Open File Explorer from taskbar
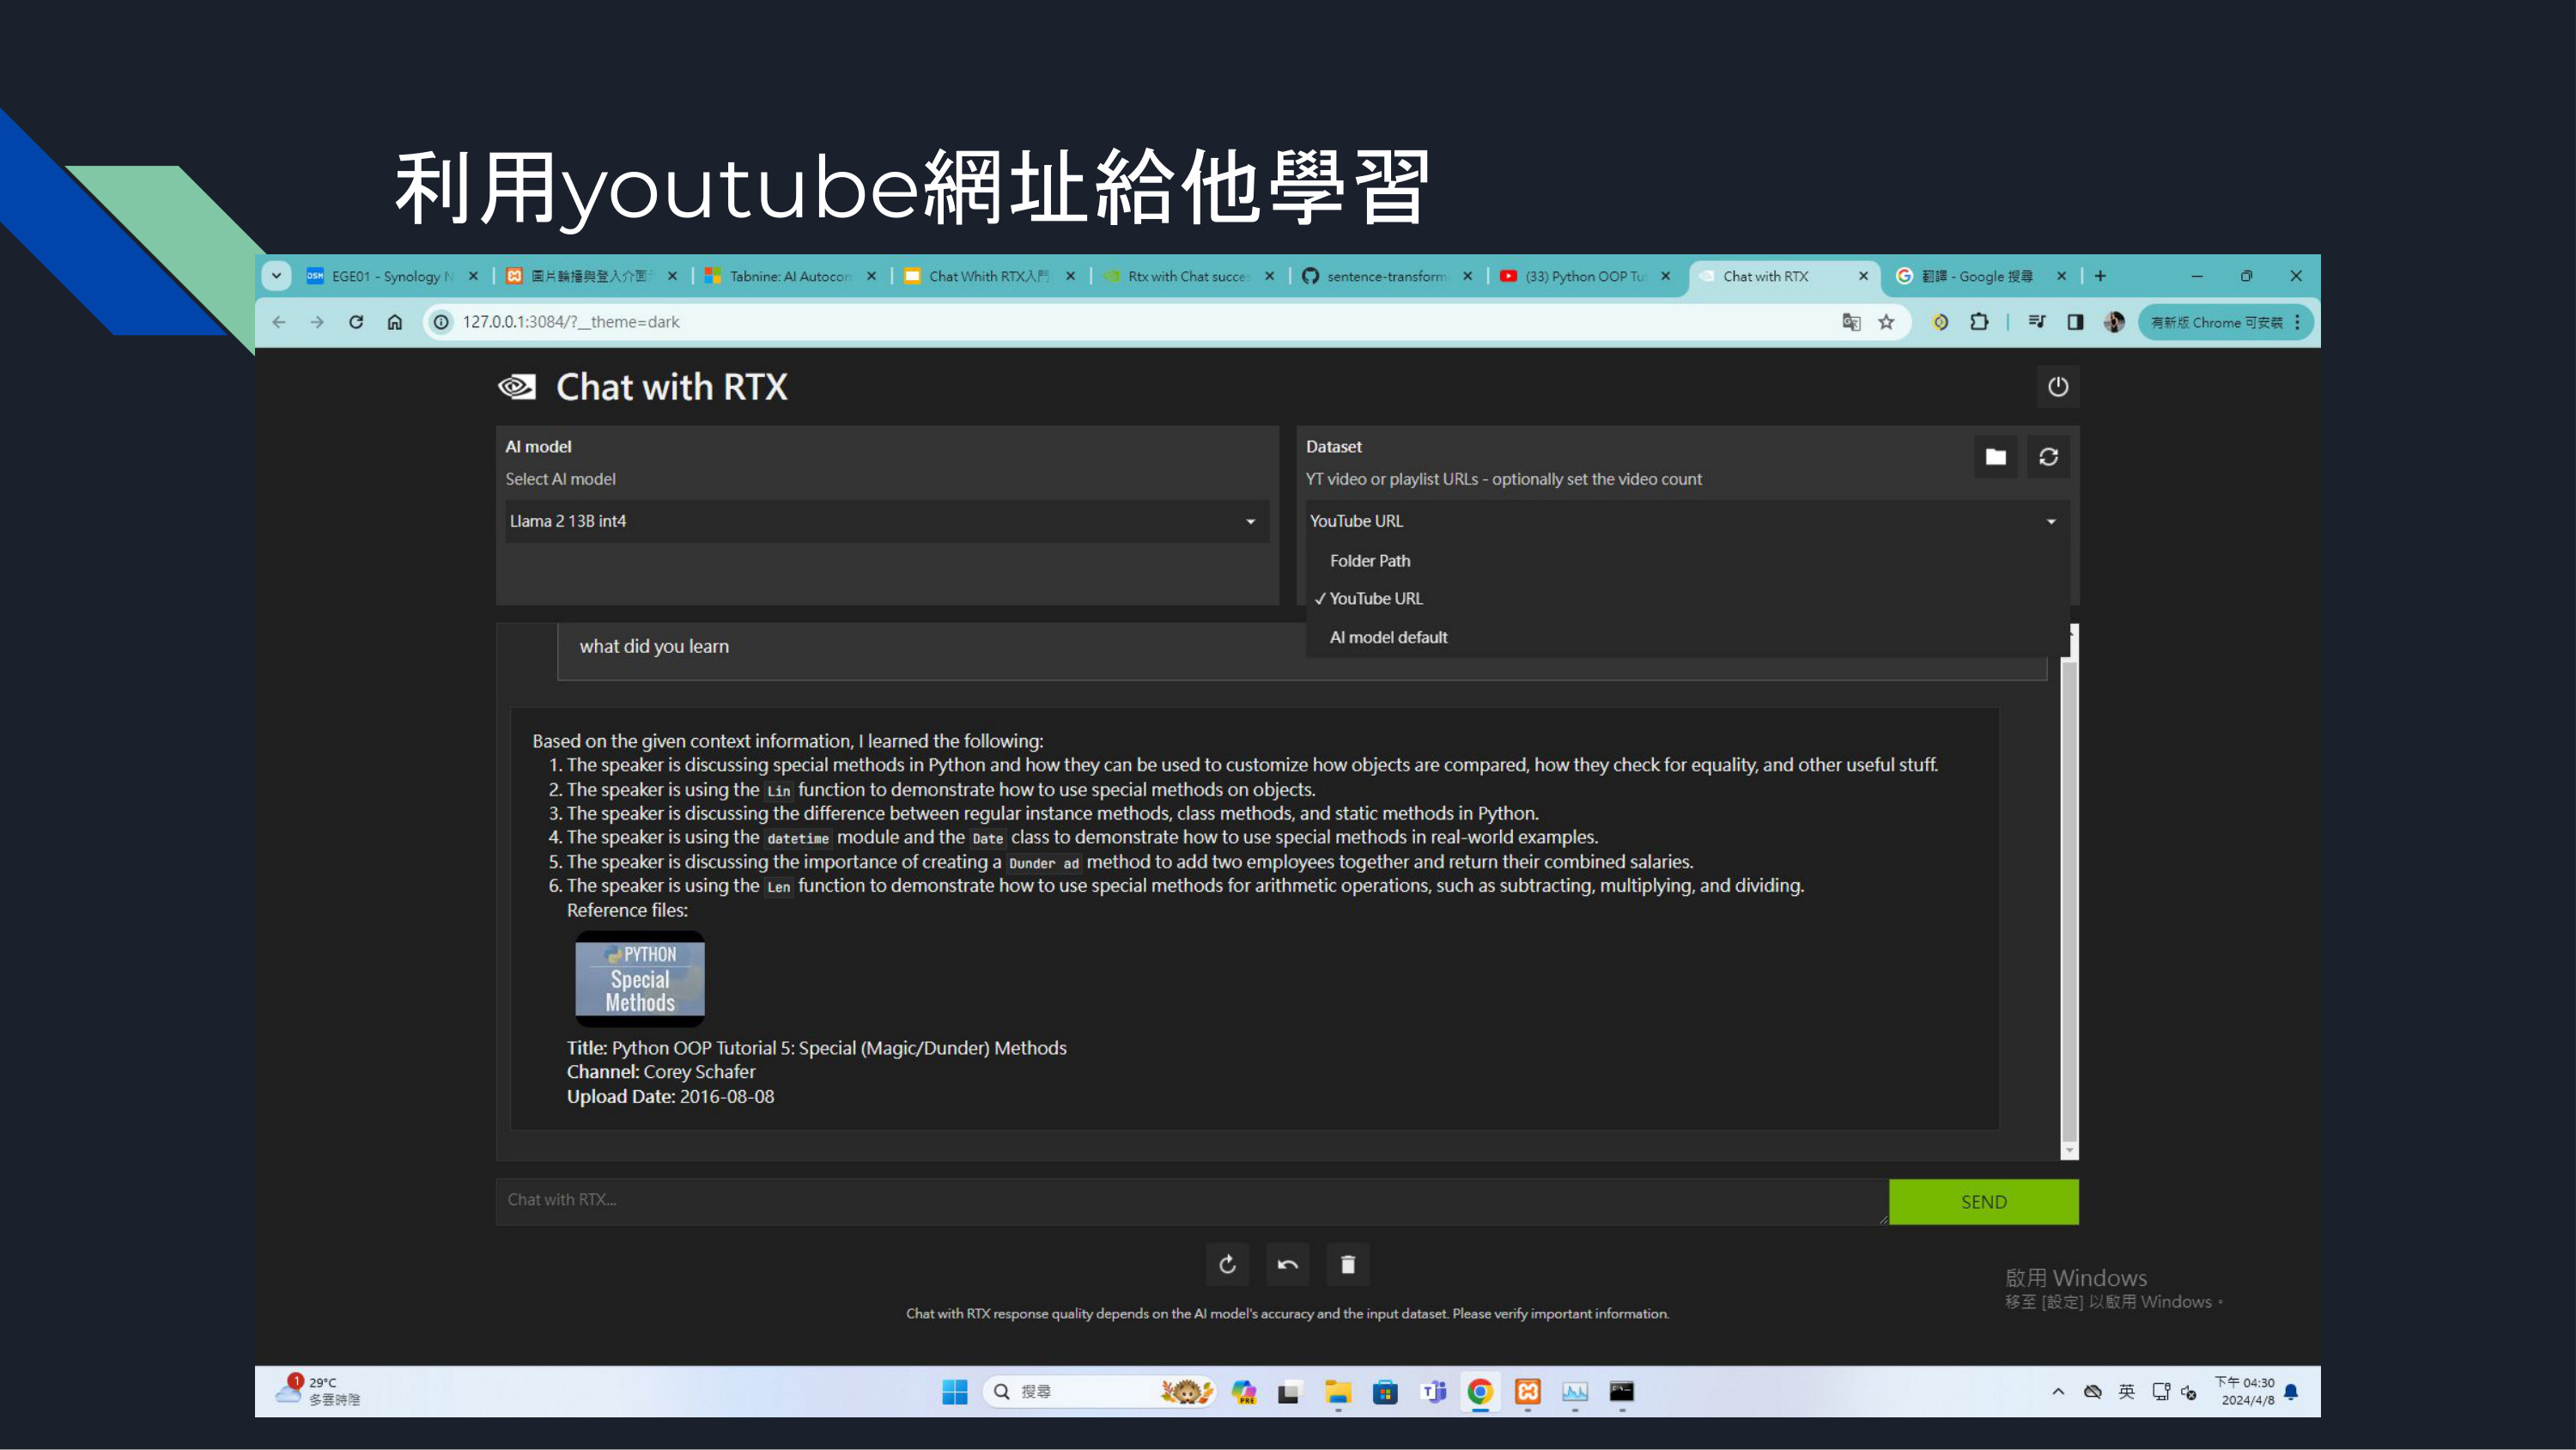Screen dimensions: 2576x1450 tap(1337, 1392)
